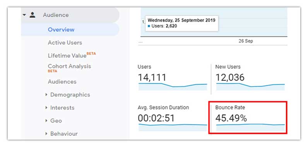This screenshot has width=308, height=147.
Task: Select the New Users value 12,036
Action: 230,77
